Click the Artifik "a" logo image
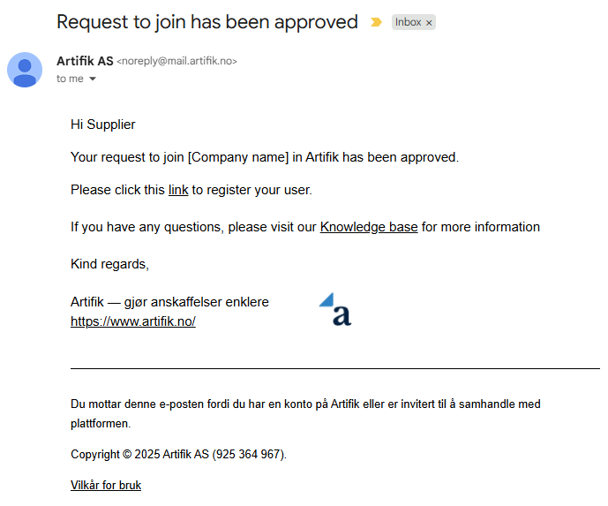This screenshot has width=608, height=506. tap(335, 309)
